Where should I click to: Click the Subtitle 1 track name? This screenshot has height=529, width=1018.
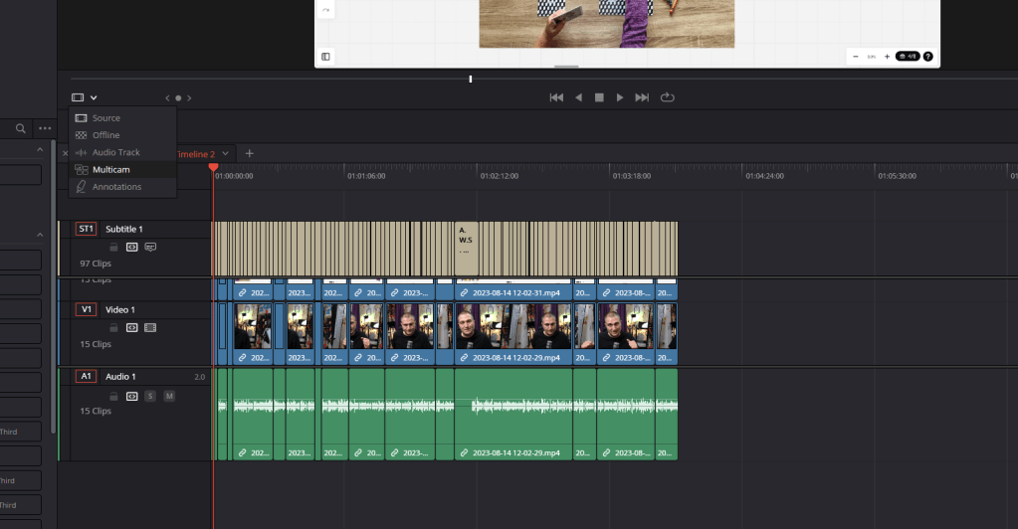pos(124,229)
